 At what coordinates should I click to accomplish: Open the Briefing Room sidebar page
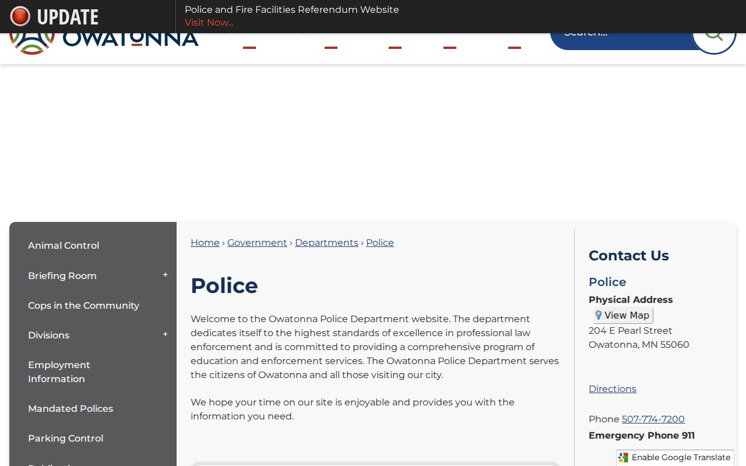(62, 276)
